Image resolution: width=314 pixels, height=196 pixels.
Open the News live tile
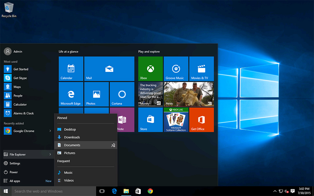(x=189, y=94)
